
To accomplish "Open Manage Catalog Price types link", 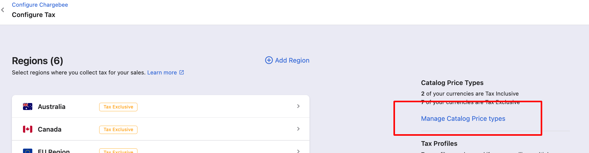I will point(463,118).
